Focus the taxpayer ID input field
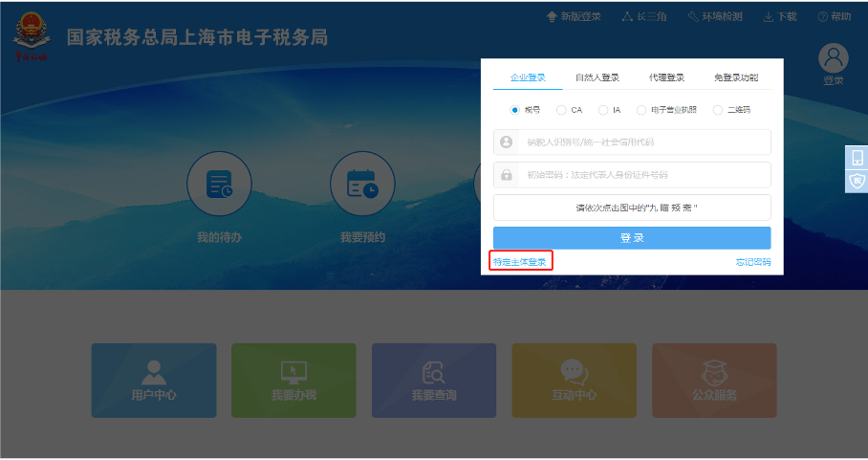Viewport: 868px width, 460px height. click(x=632, y=142)
